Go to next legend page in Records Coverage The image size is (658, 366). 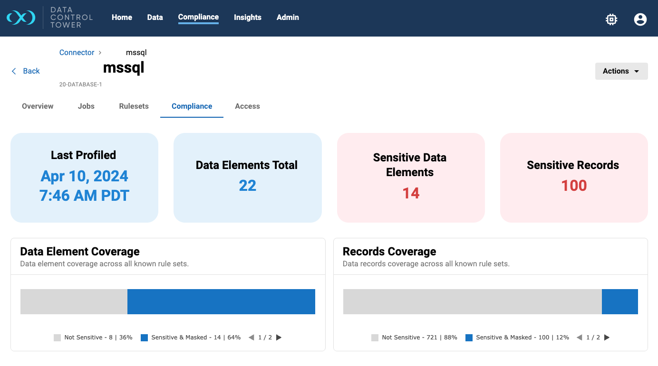tap(607, 338)
